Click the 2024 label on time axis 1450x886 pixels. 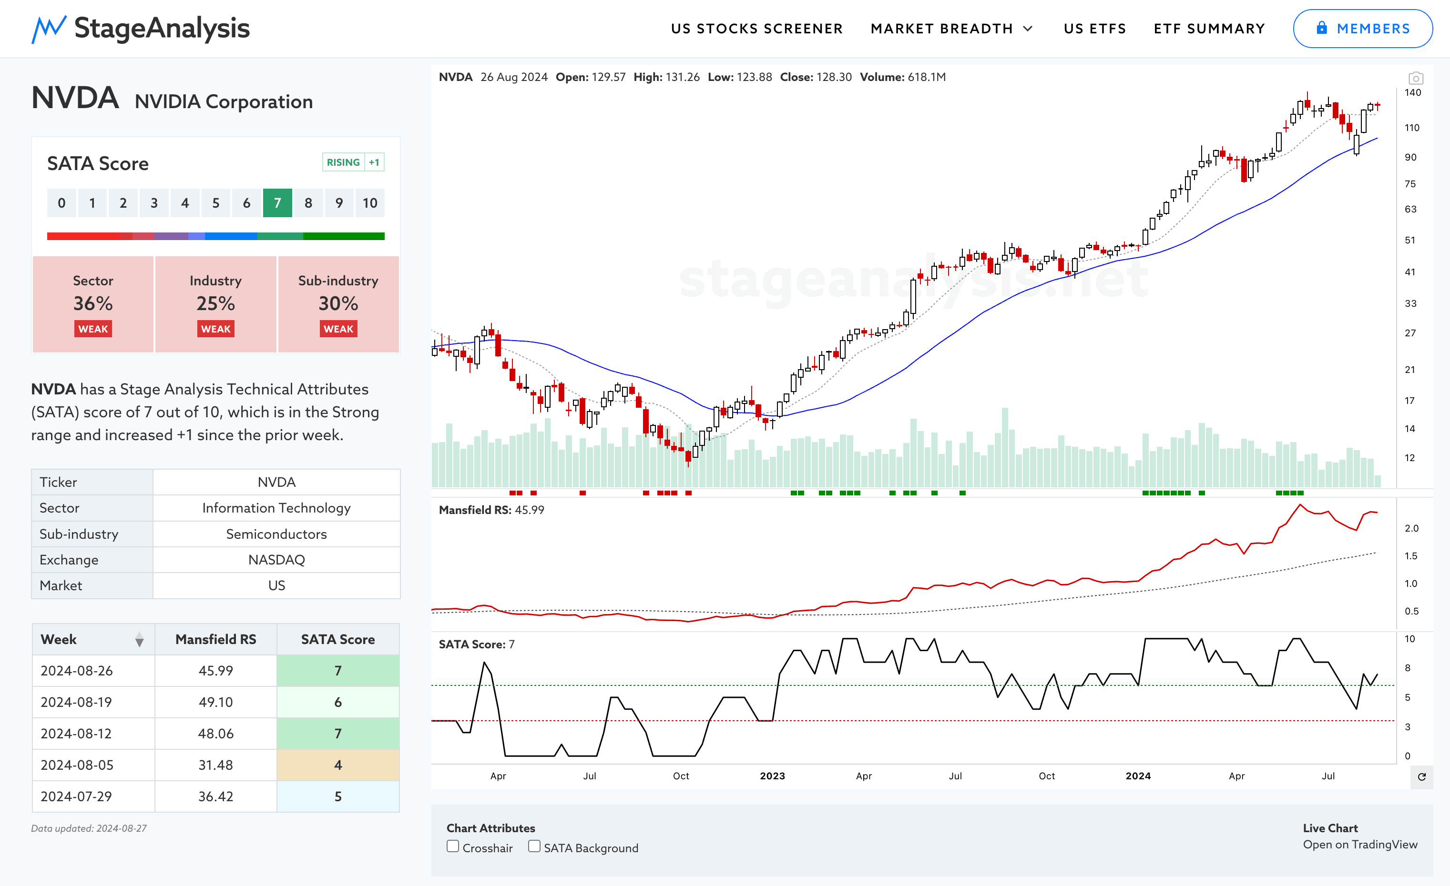pyautogui.click(x=1138, y=776)
